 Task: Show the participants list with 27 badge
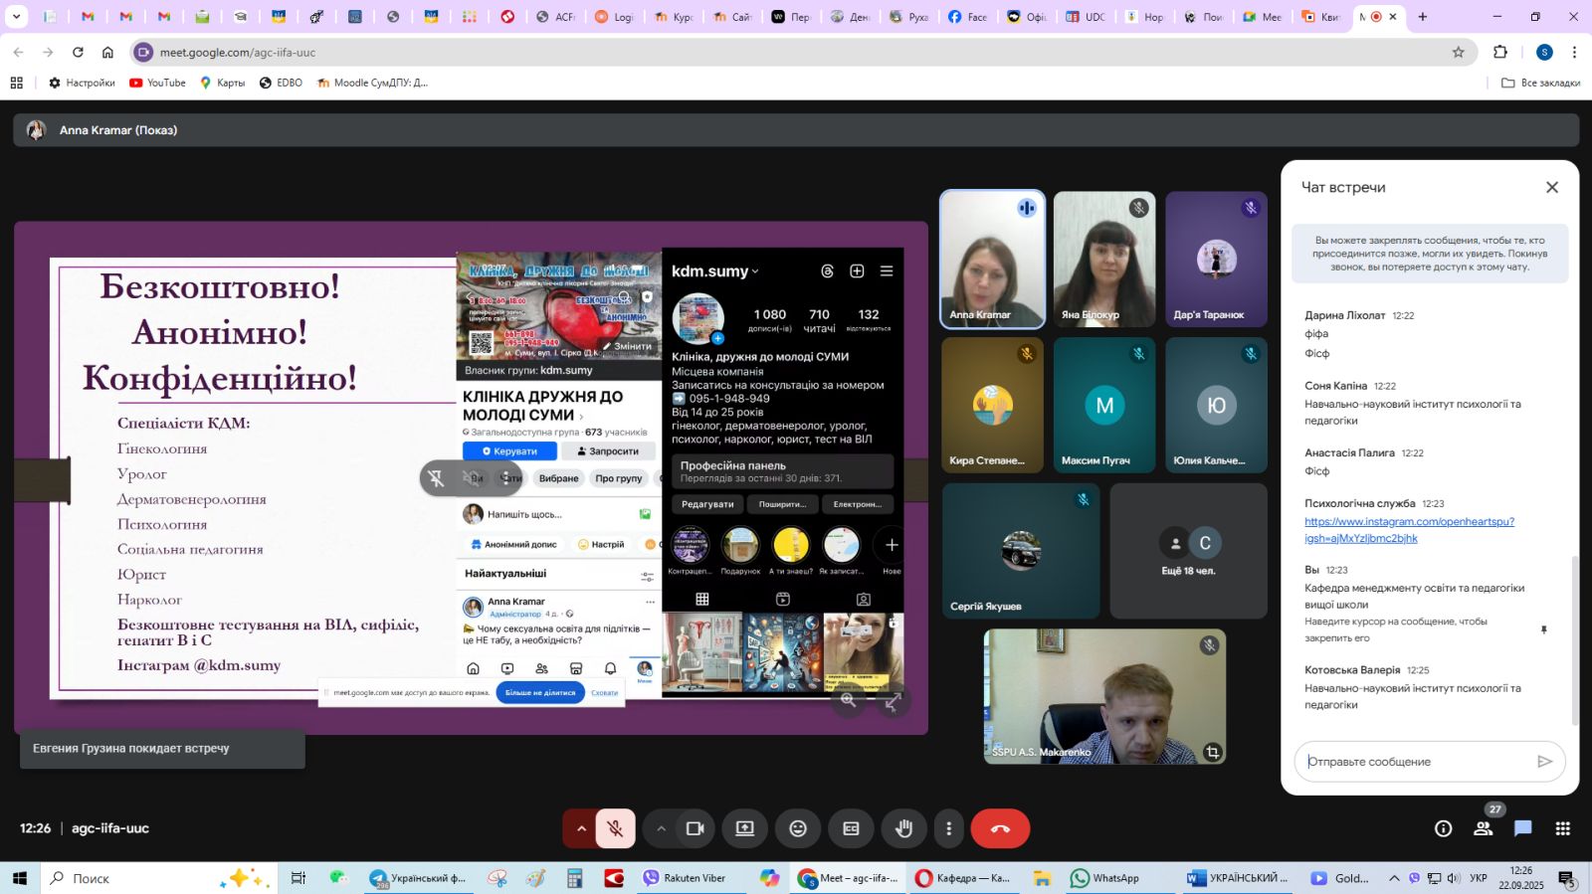coord(1483,828)
